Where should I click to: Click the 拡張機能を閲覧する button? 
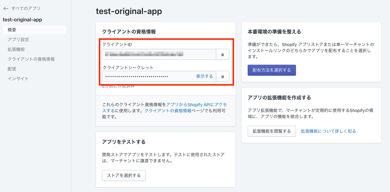(272, 131)
